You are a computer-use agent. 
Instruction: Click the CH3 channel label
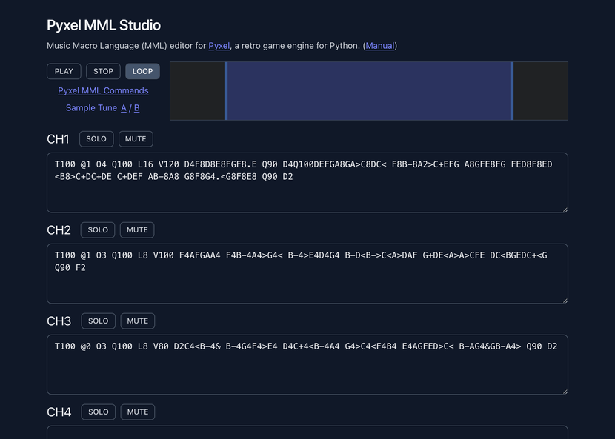tap(59, 321)
